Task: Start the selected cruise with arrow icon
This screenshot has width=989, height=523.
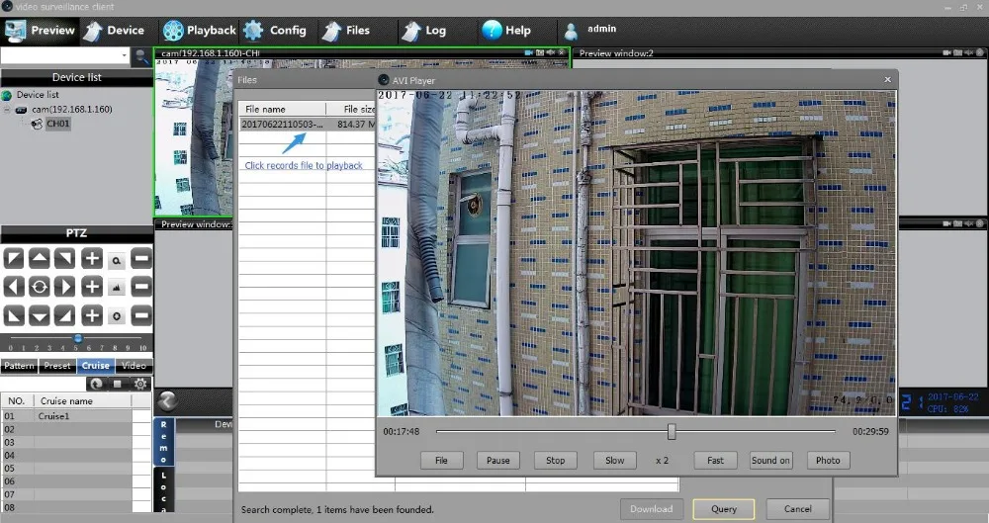Action: (96, 384)
